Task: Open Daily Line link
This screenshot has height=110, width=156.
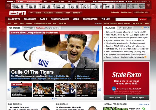Action: pos(144,104)
